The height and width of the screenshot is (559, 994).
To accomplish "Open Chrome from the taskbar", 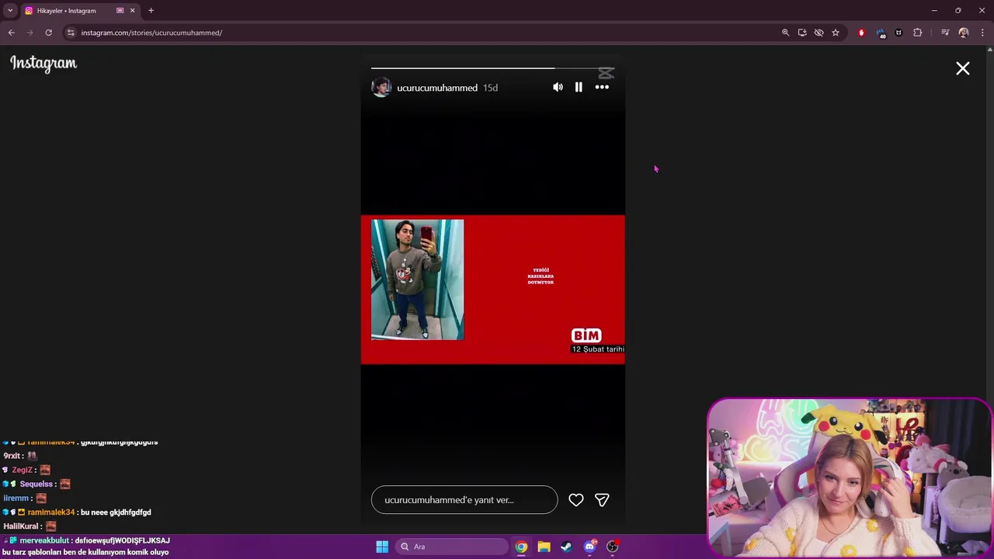I will [x=521, y=547].
